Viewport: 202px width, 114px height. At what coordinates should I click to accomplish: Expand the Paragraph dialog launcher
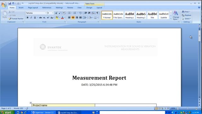[98, 22]
